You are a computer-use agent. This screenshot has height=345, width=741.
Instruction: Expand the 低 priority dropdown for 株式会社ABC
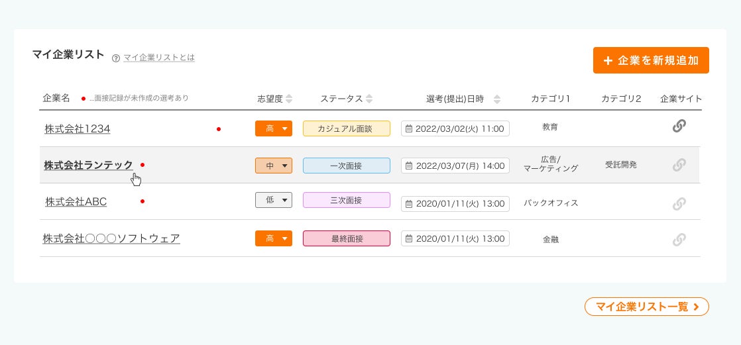pos(274,200)
